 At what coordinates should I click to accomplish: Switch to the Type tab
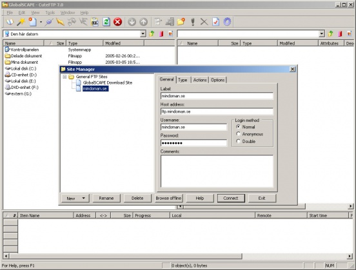[183, 80]
